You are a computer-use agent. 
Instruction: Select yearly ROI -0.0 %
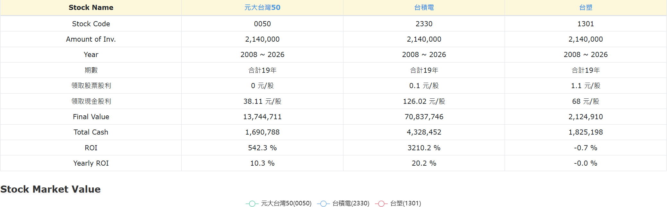(585, 163)
